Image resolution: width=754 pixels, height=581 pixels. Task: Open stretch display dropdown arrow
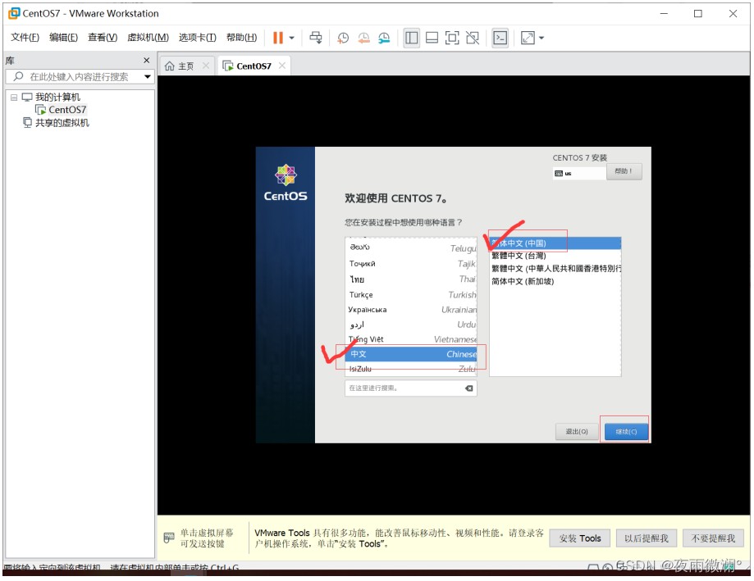pyautogui.click(x=542, y=38)
